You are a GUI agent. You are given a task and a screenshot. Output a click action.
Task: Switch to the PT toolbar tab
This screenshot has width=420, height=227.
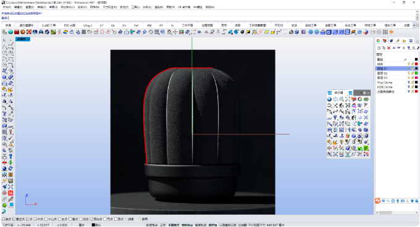[161, 25]
